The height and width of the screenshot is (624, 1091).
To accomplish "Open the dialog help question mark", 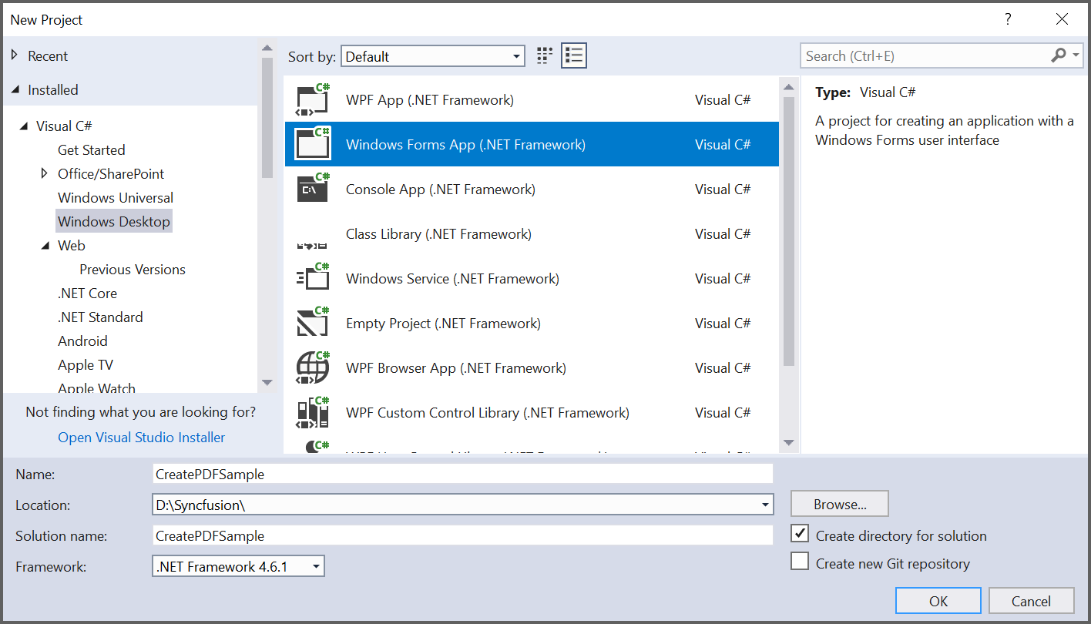I will [x=1008, y=20].
